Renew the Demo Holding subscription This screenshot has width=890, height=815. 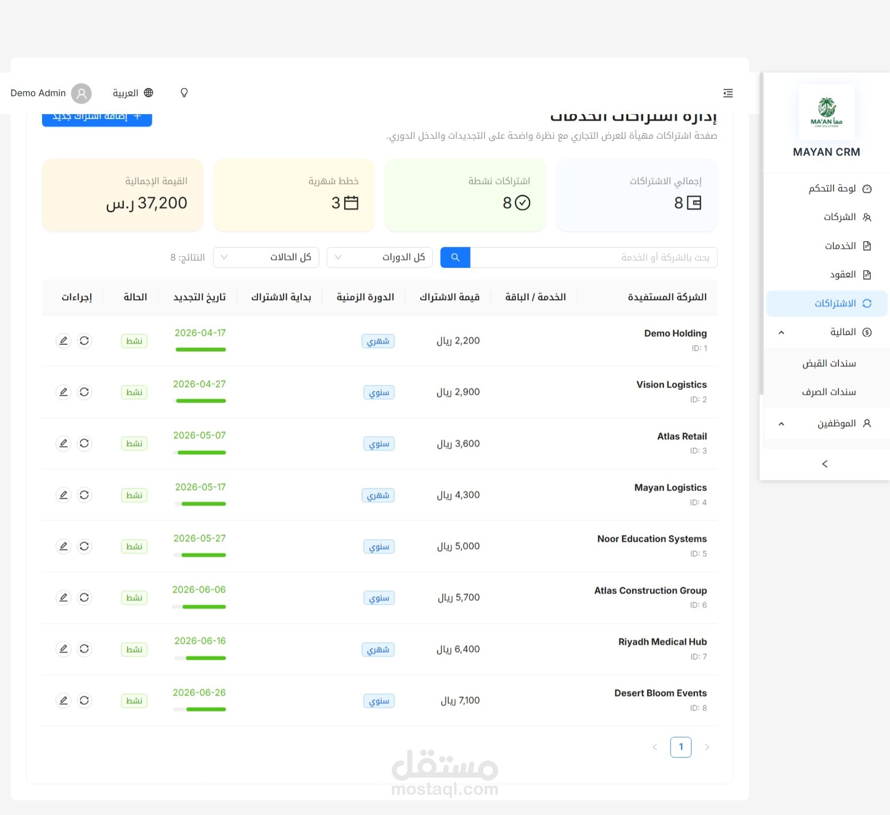coord(84,341)
